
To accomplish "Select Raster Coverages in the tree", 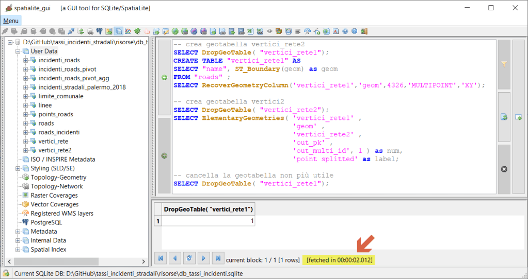I will 54,196.
